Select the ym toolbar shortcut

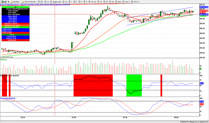pyautogui.click(x=65, y=2)
